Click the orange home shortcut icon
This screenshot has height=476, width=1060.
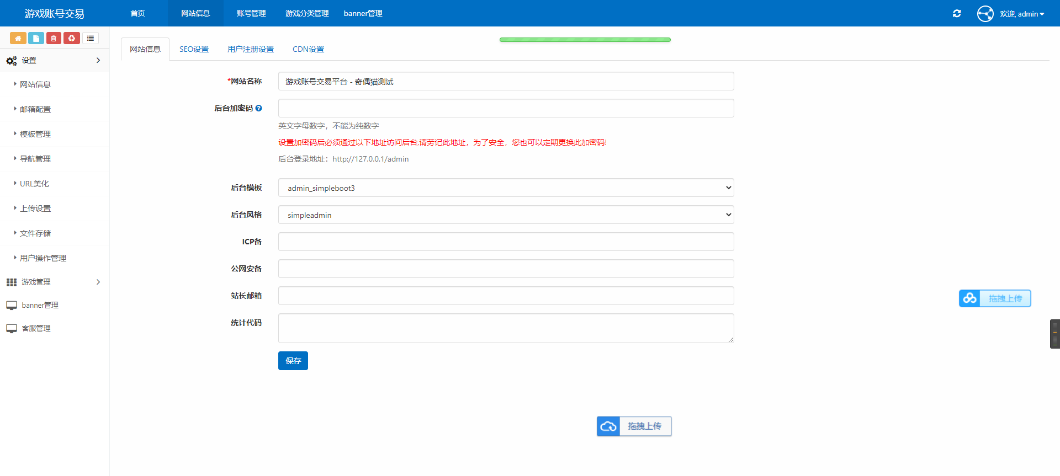click(18, 38)
